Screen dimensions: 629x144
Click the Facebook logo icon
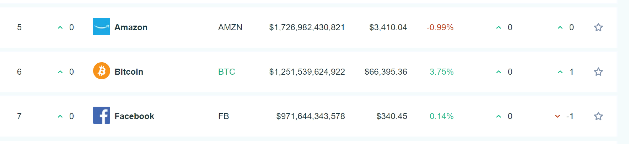coord(102,116)
